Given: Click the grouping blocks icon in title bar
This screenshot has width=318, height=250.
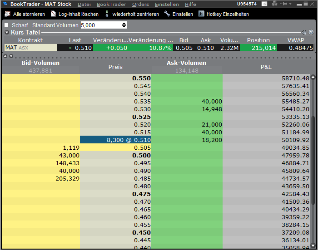Looking at the screenshot, I should (275, 4).
